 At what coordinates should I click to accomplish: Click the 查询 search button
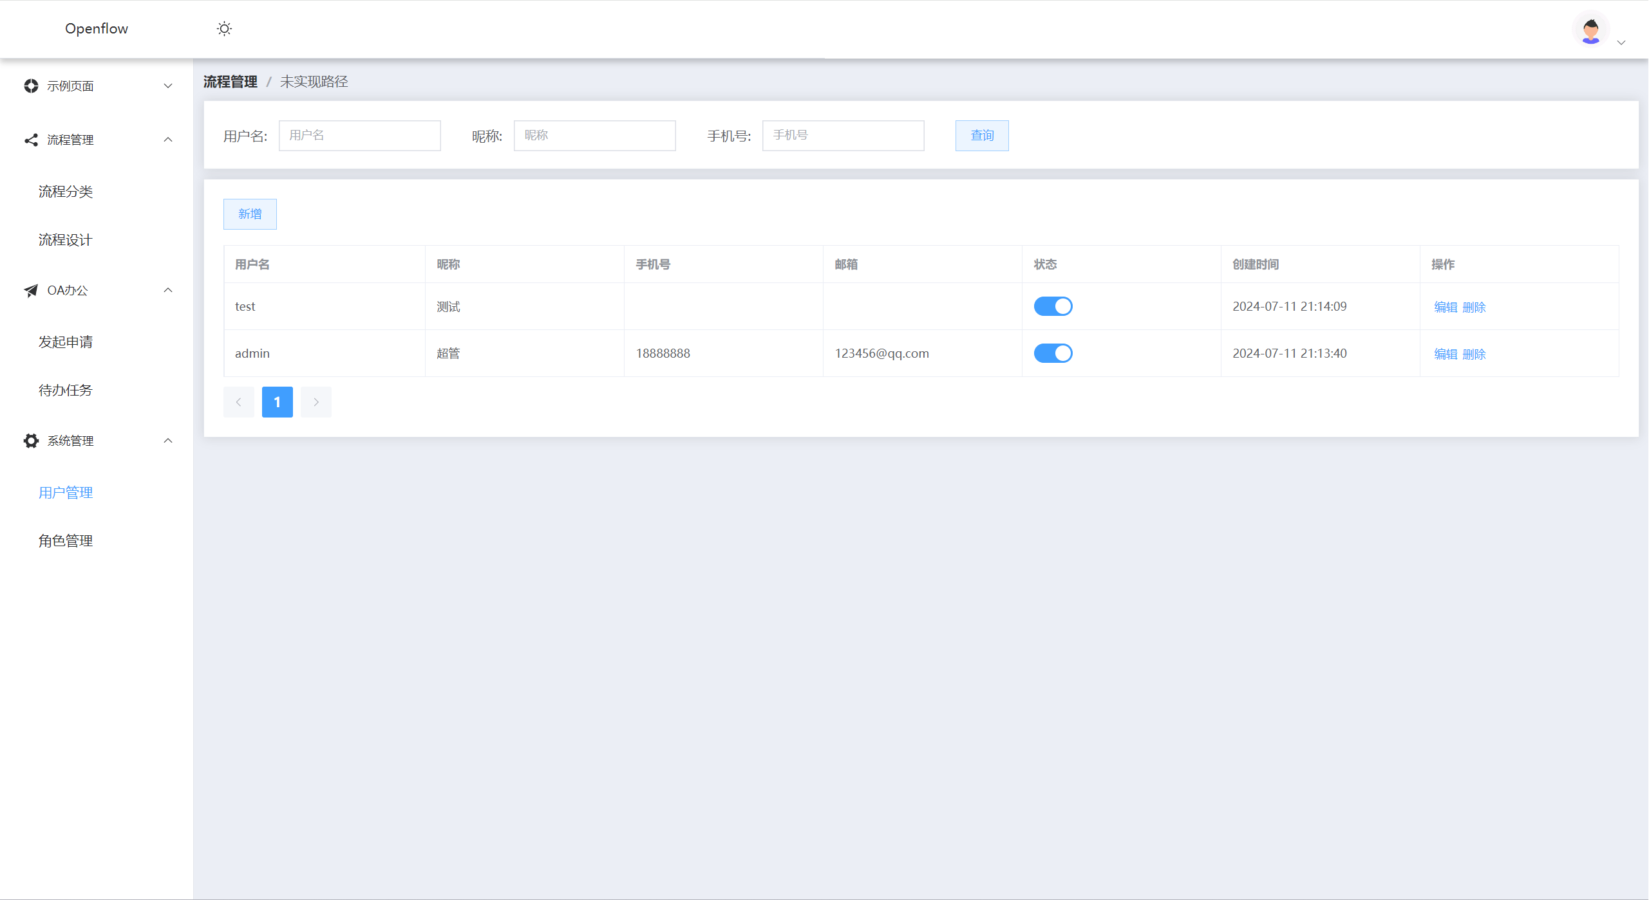(x=982, y=136)
